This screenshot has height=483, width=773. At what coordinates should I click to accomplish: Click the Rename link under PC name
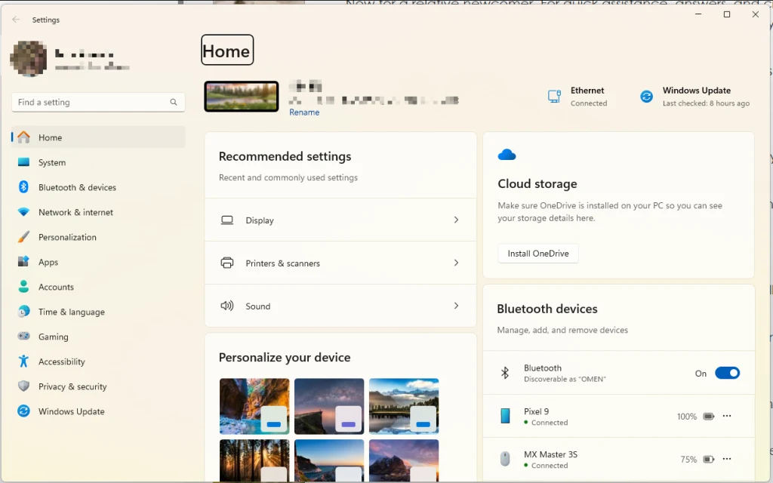pos(304,112)
